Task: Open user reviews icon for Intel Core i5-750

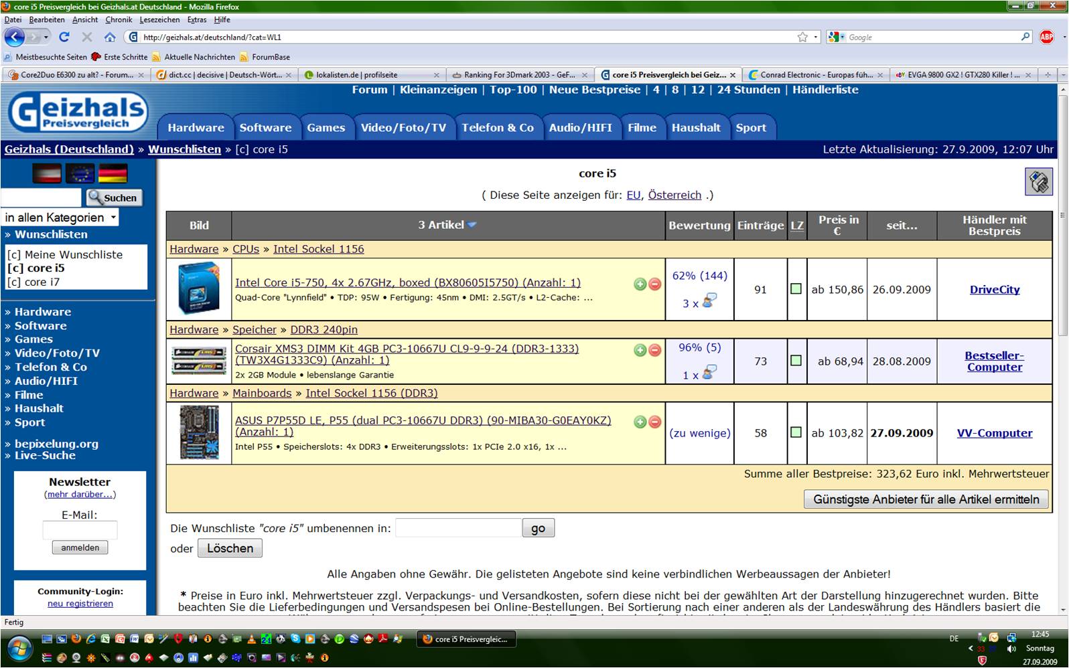Action: (x=709, y=301)
